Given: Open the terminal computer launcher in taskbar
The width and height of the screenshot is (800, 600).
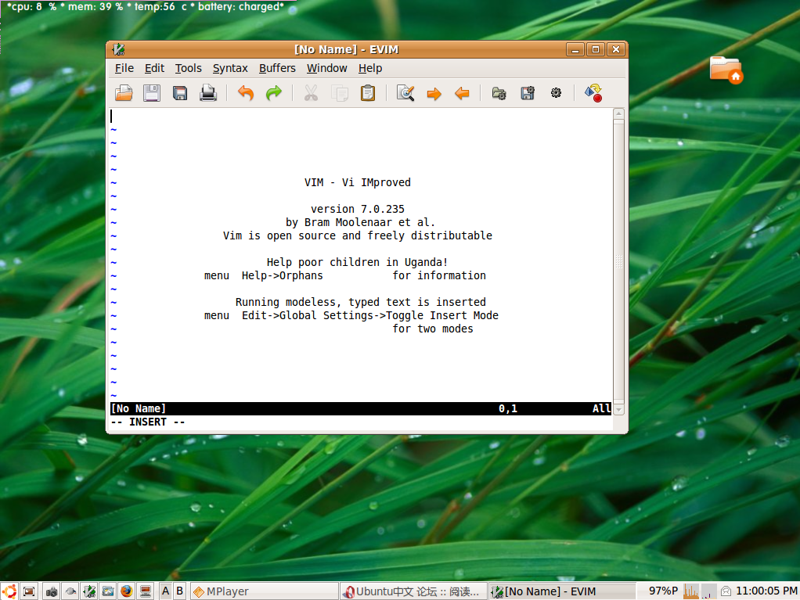Looking at the screenshot, I should (x=146, y=591).
